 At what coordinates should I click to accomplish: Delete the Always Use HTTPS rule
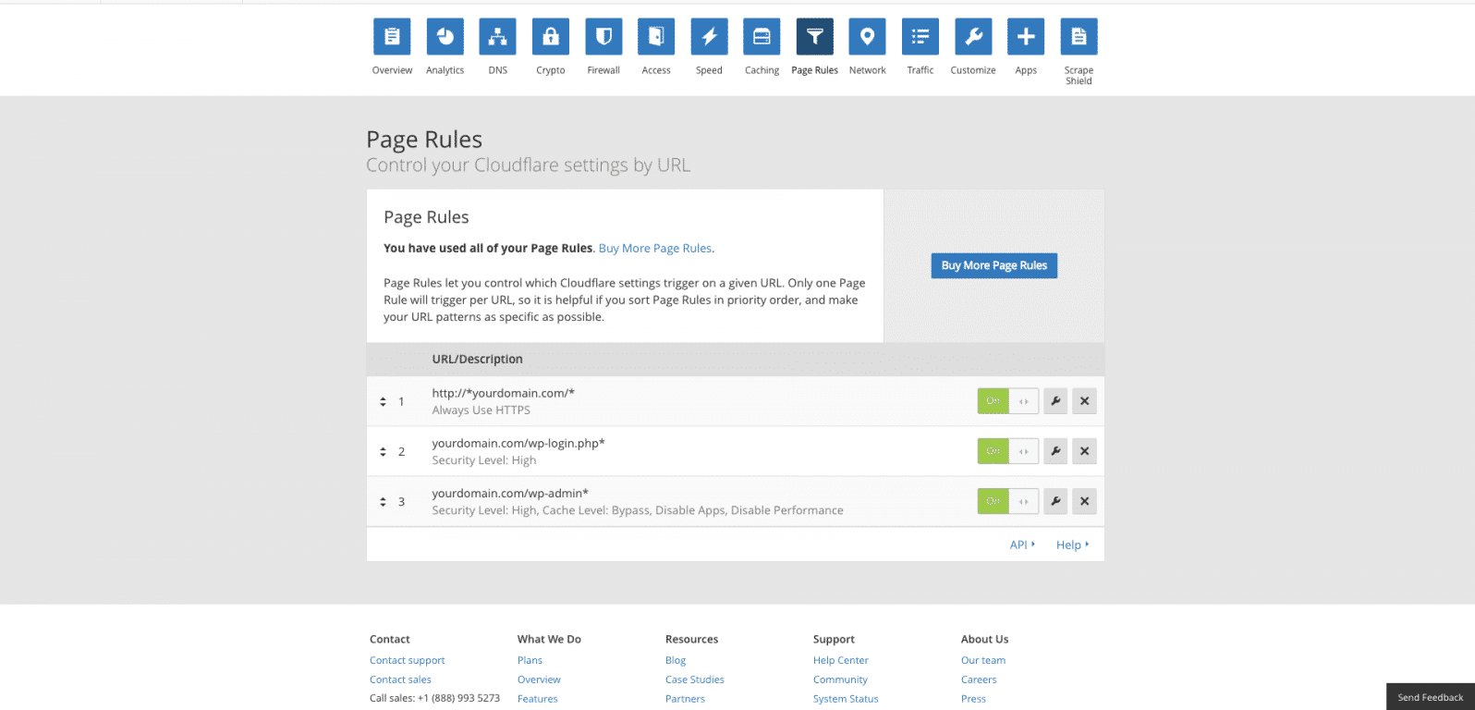(1085, 401)
